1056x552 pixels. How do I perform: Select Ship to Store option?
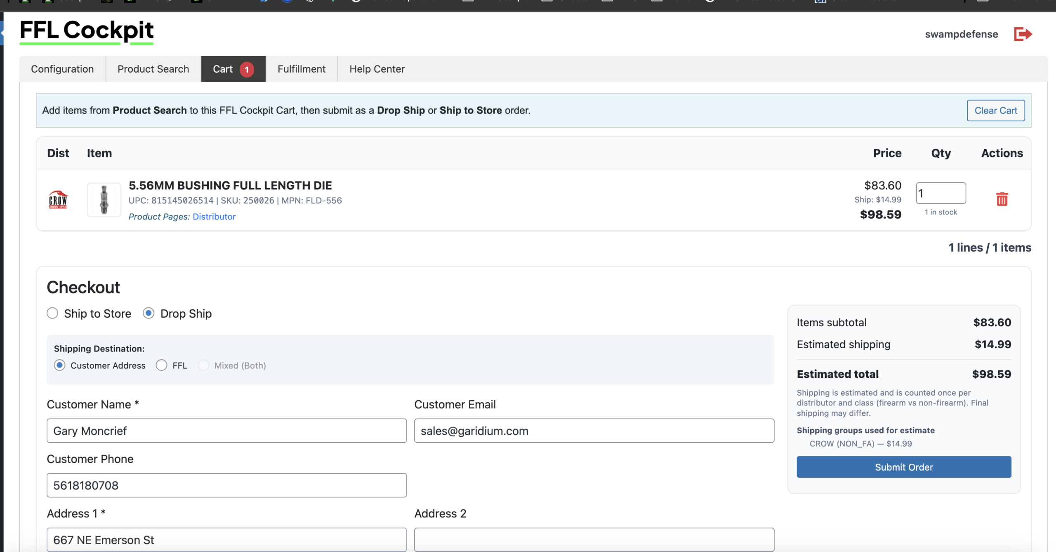point(52,314)
